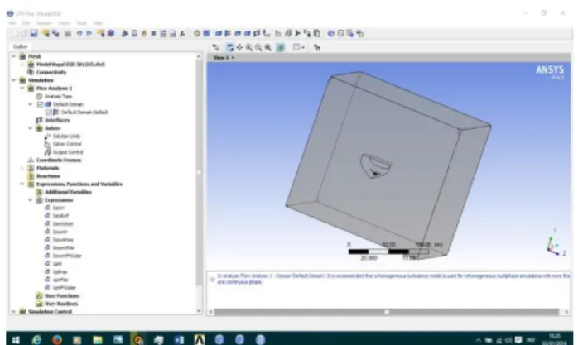Image resolution: width=583 pixels, height=345 pixels.
Task: Click the Fit View icon
Action: click(281, 47)
